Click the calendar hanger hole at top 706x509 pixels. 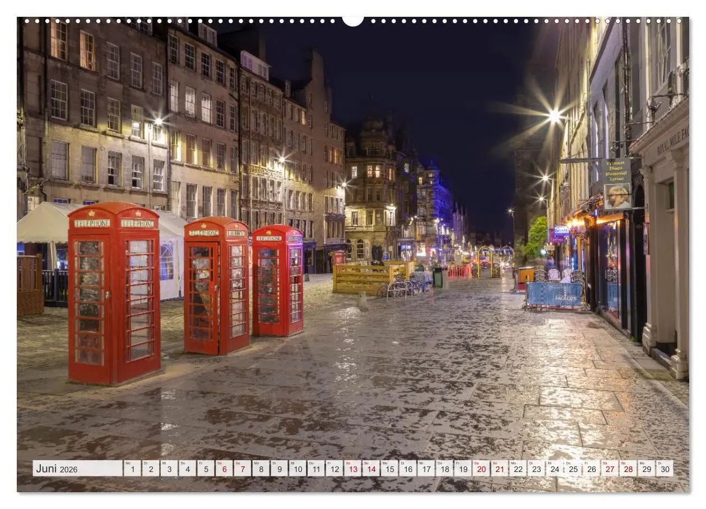[x=353, y=21]
